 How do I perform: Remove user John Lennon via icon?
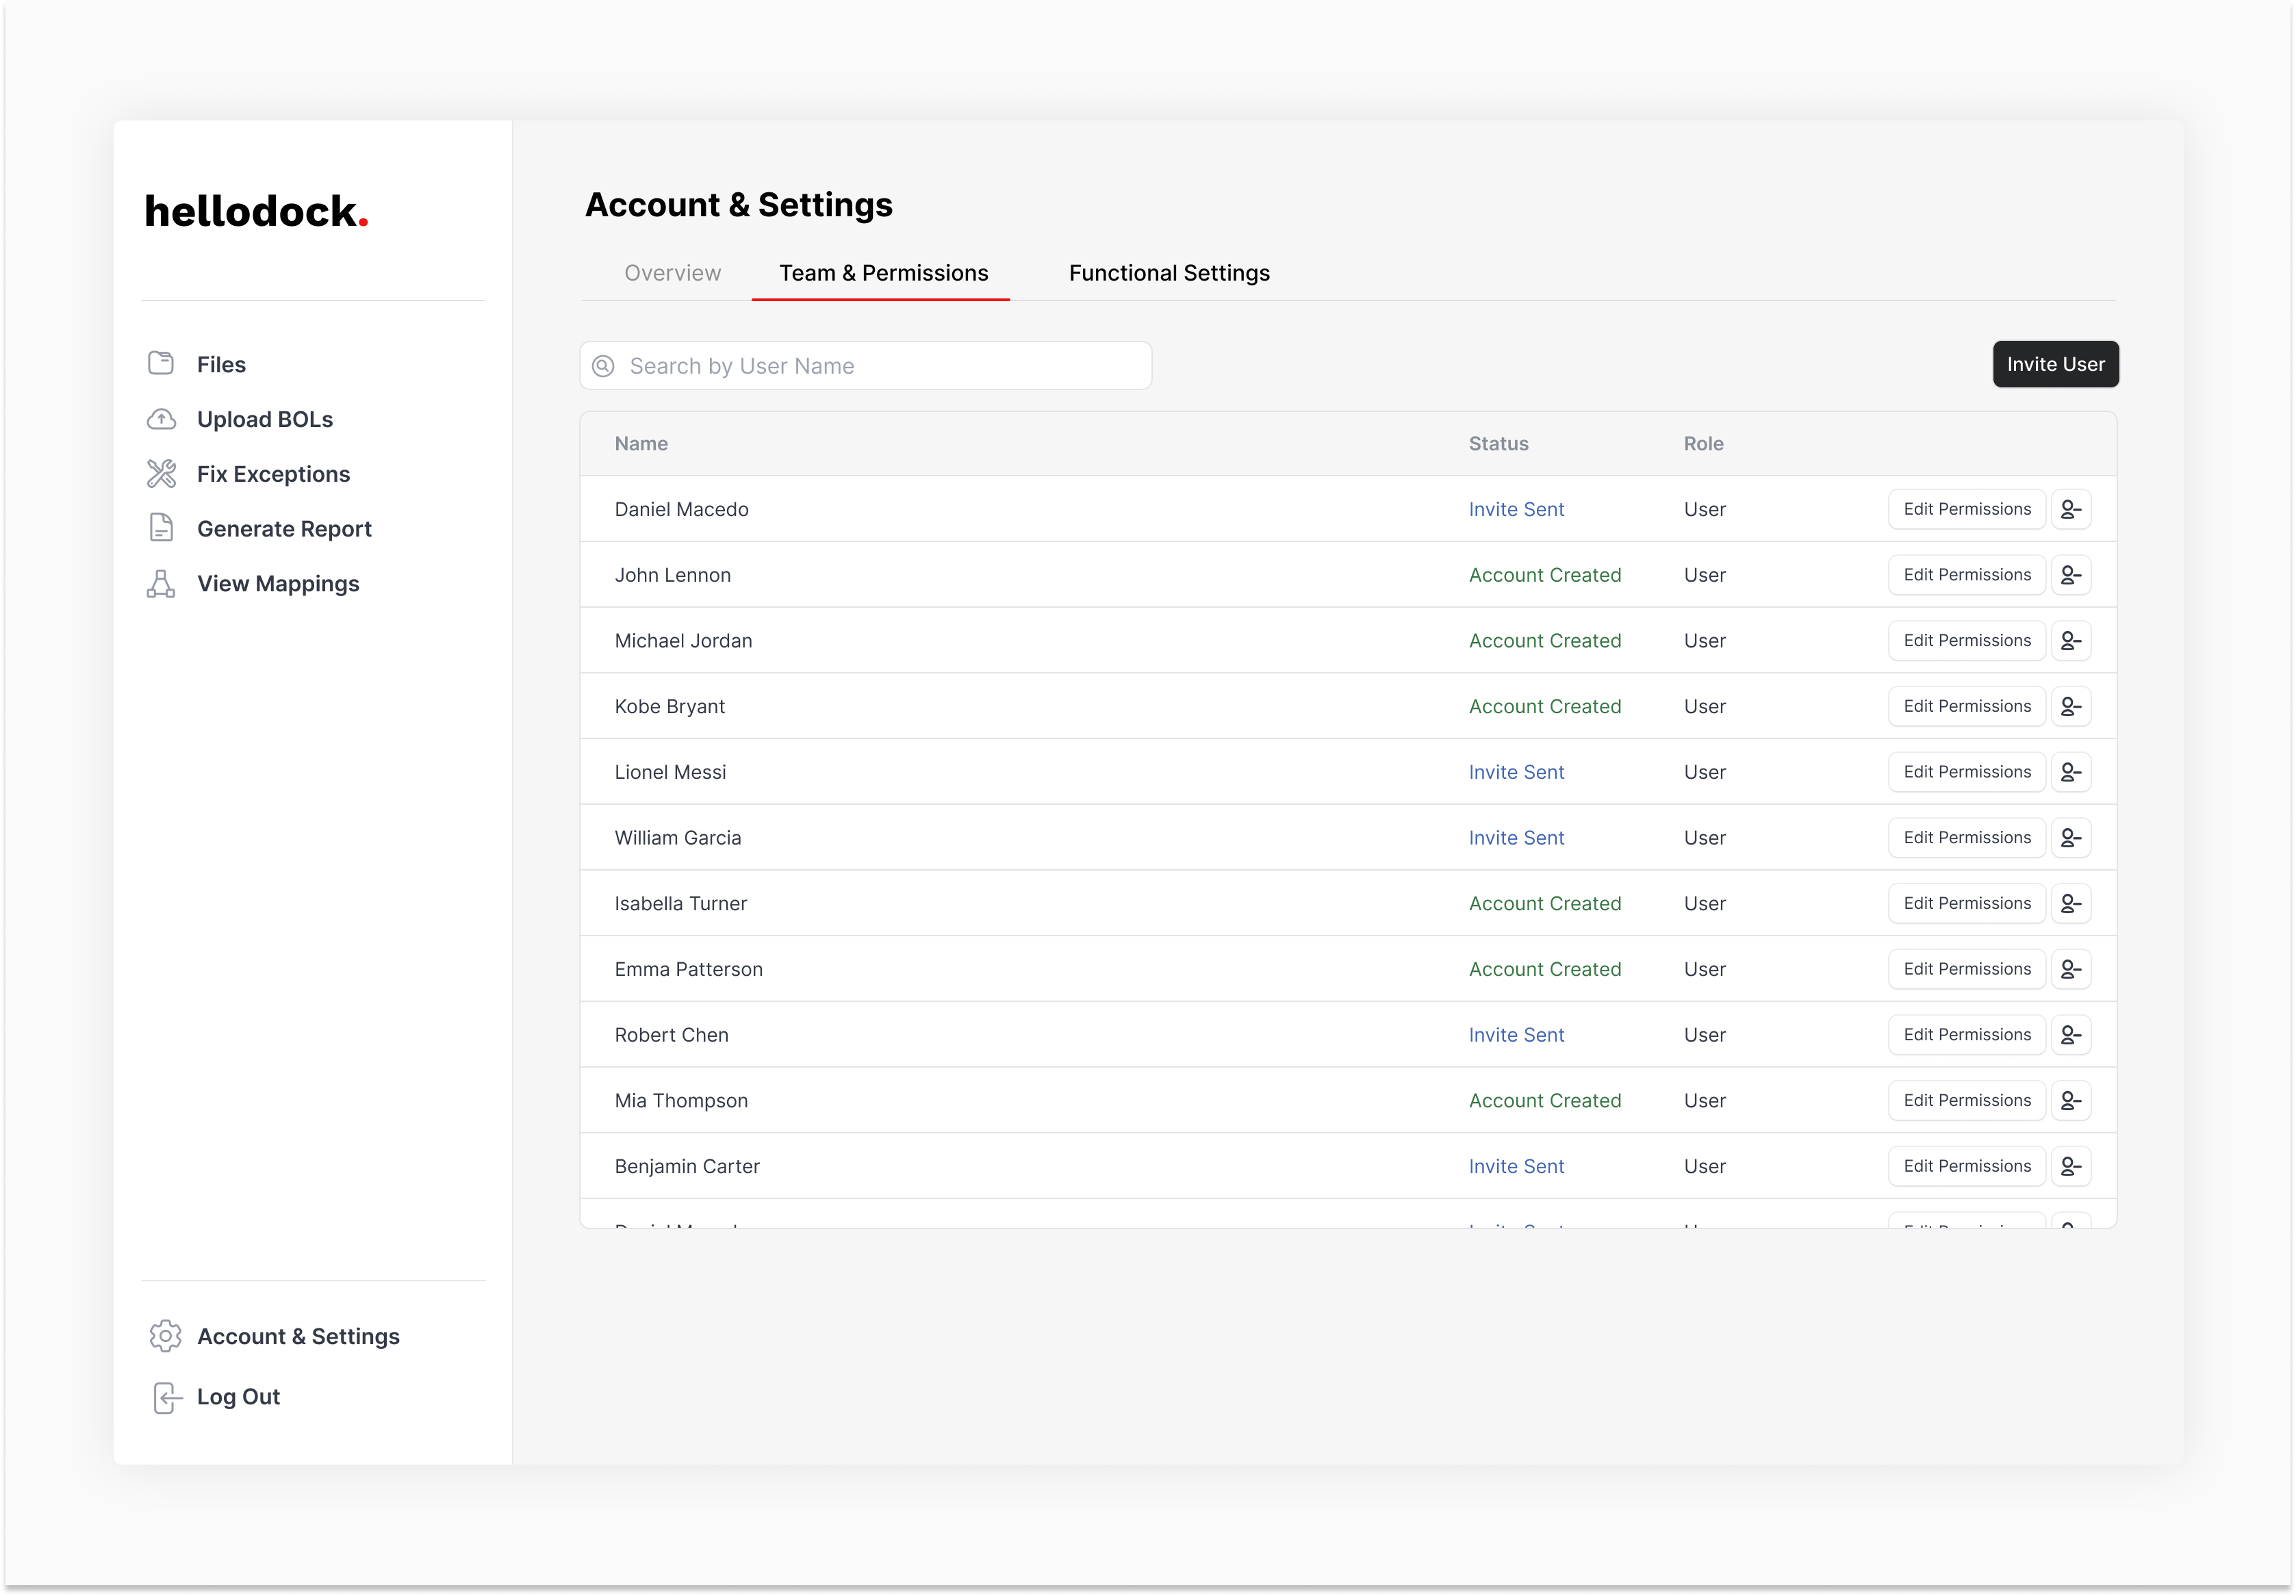click(2071, 575)
